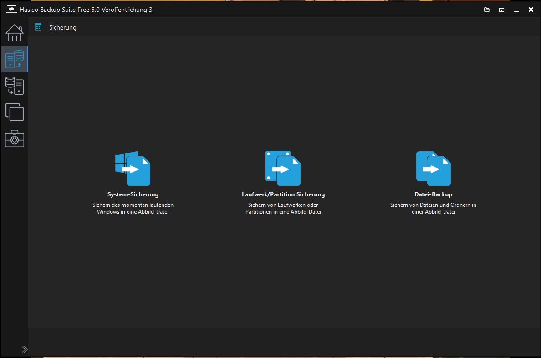Image resolution: width=541 pixels, height=358 pixels.
Task: Click 'Sichern von Dateien und Ordnern' description
Action: click(434, 208)
